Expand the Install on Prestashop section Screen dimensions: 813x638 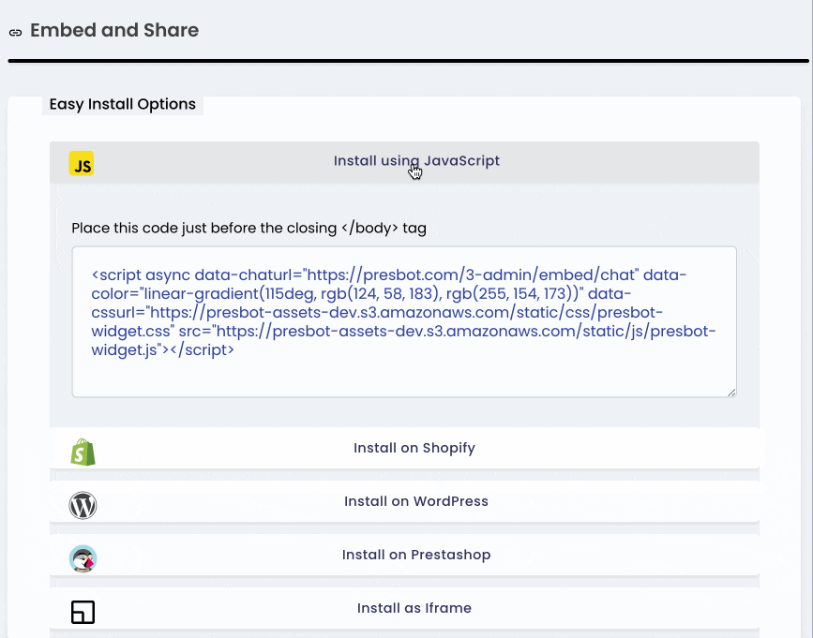tap(404, 555)
